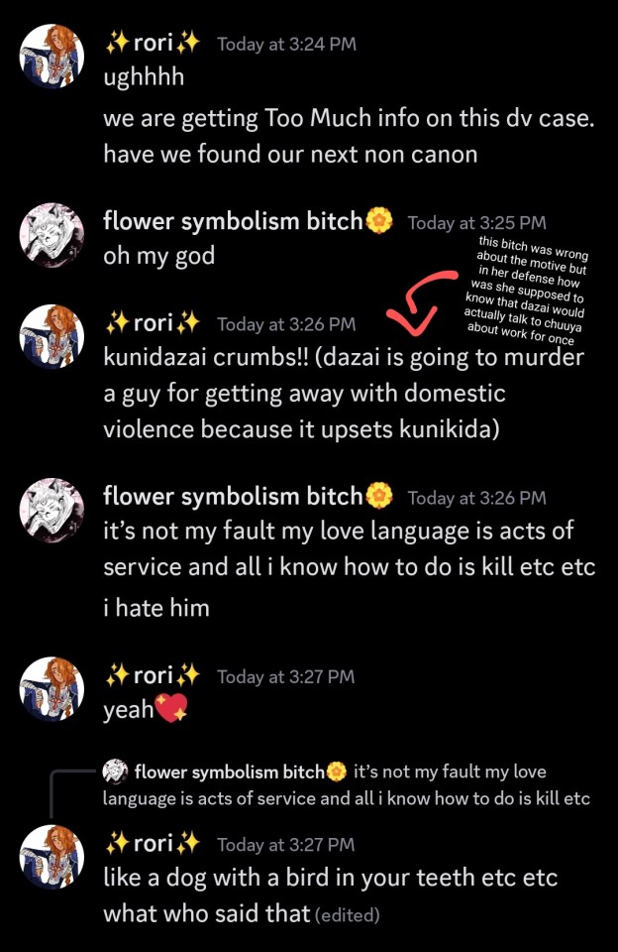
Task: Click flower symbolism bitch avatar at 3:25 PM
Action: [x=51, y=235]
